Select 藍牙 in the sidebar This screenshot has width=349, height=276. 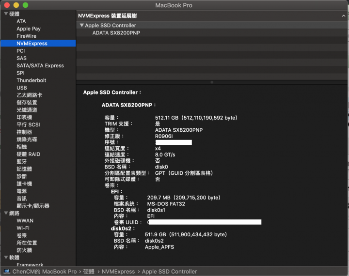tap(22, 161)
